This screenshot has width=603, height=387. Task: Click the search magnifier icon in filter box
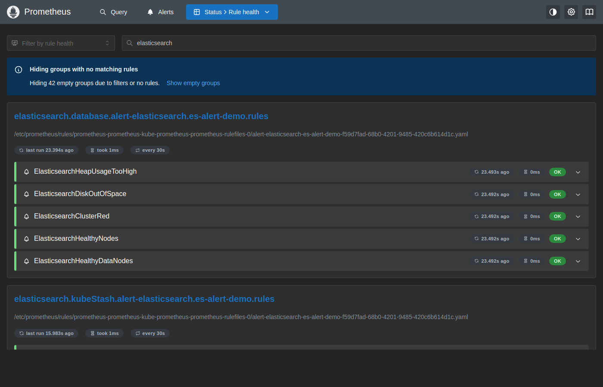tap(130, 43)
